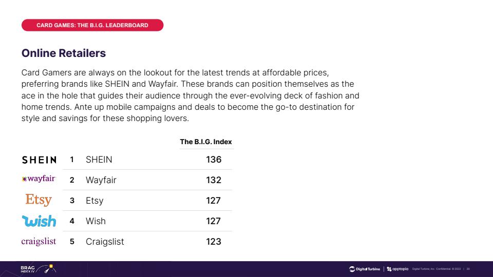Select the Card Games leaderboard pill label

(92, 25)
